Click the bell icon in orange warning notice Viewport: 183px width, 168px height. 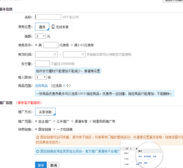(x=37, y=137)
